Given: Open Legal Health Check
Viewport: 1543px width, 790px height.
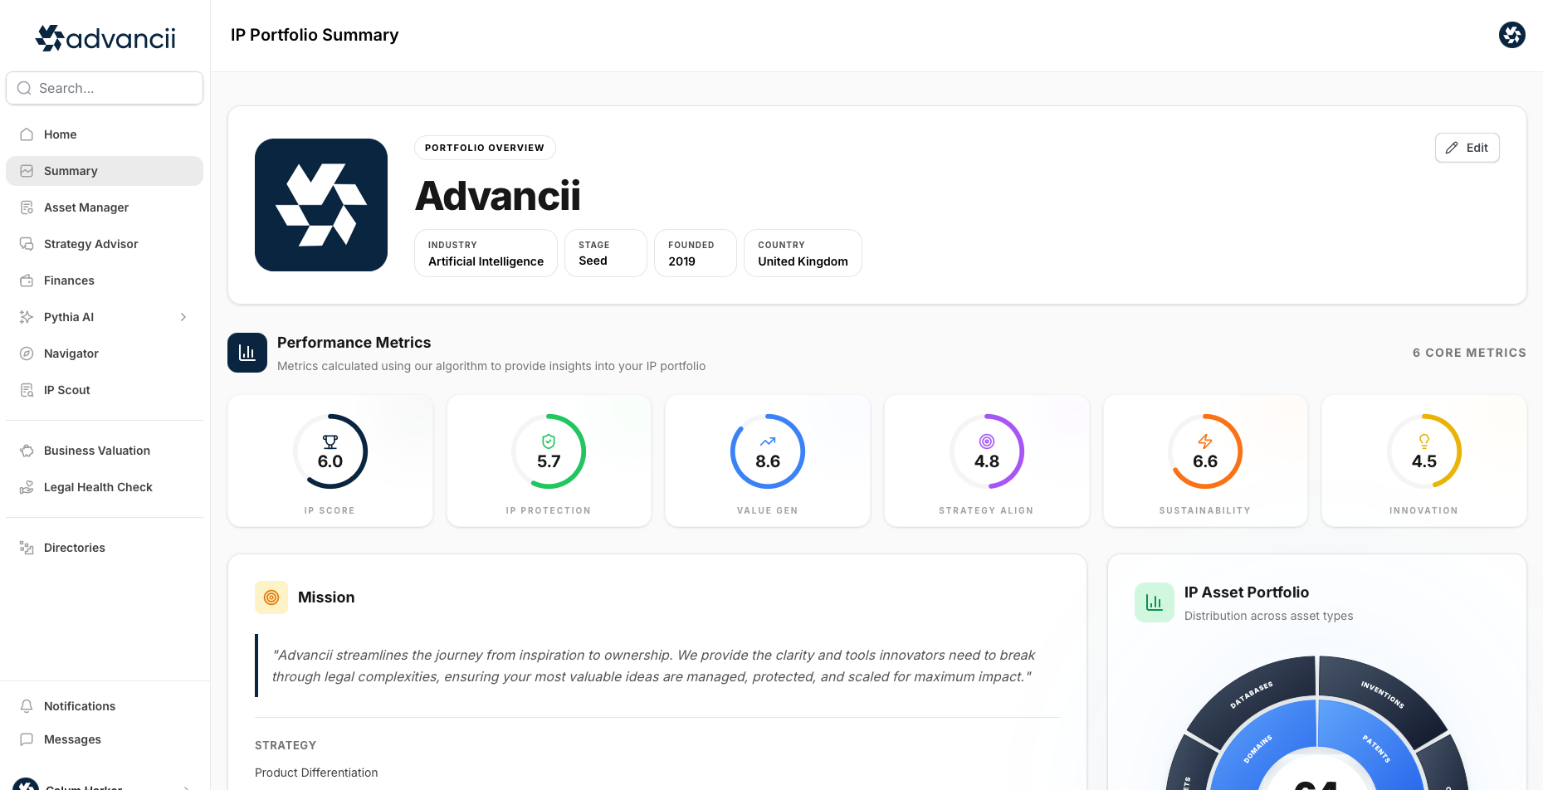Looking at the screenshot, I should click(x=98, y=486).
